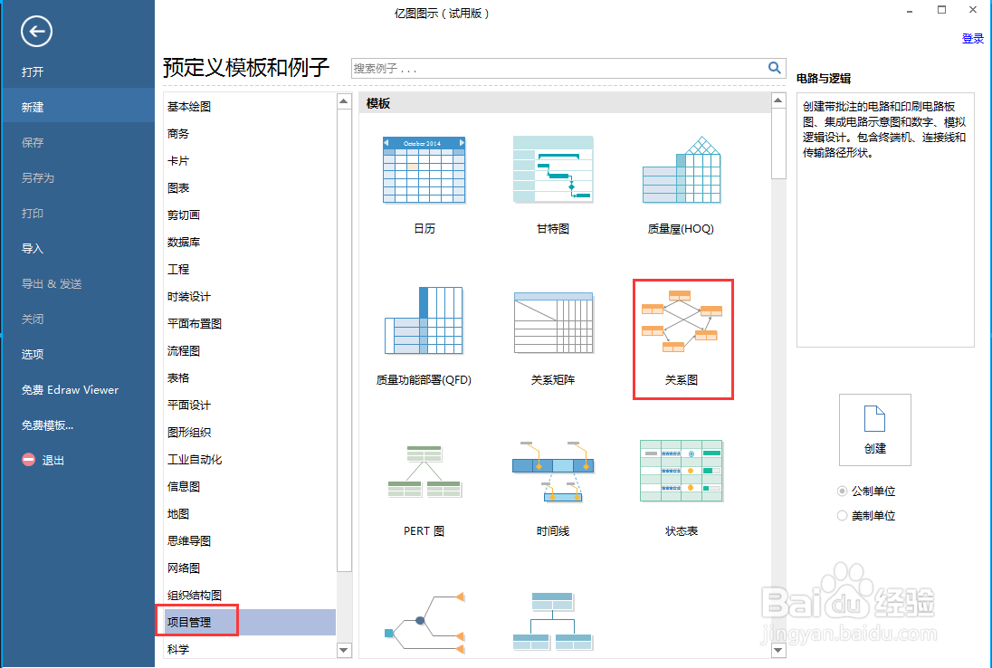Click the red 退出 exit icon

point(28,460)
